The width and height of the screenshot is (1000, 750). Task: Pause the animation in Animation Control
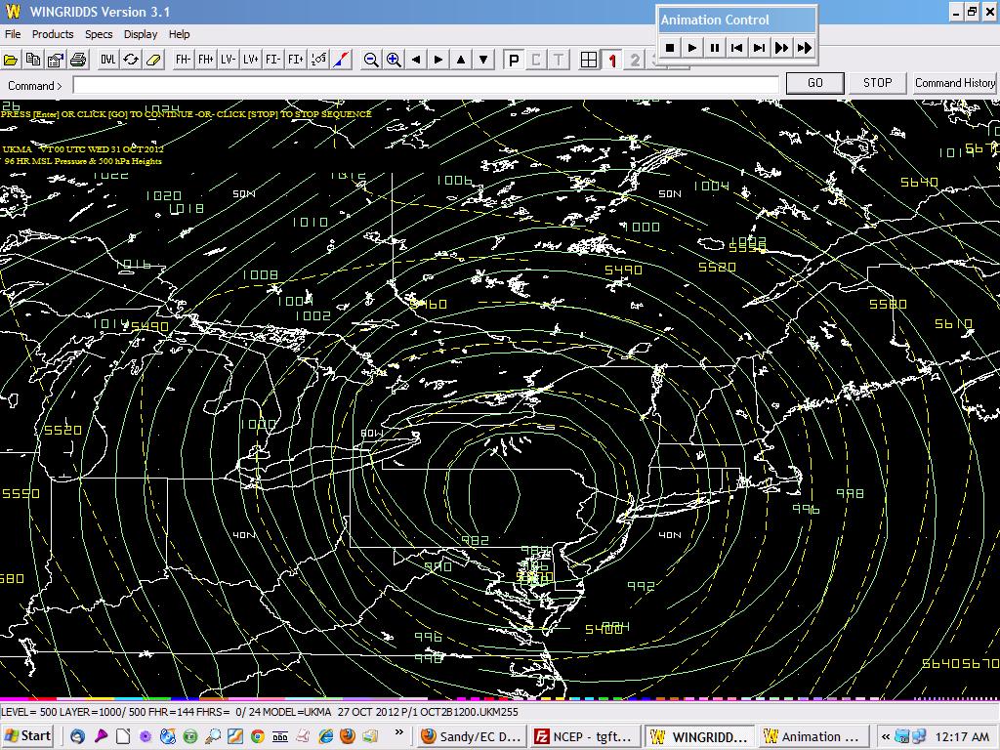coord(714,47)
